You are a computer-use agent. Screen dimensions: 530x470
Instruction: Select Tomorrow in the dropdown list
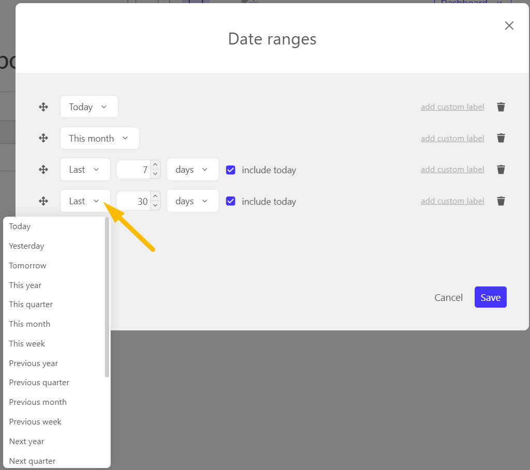[x=54, y=266]
